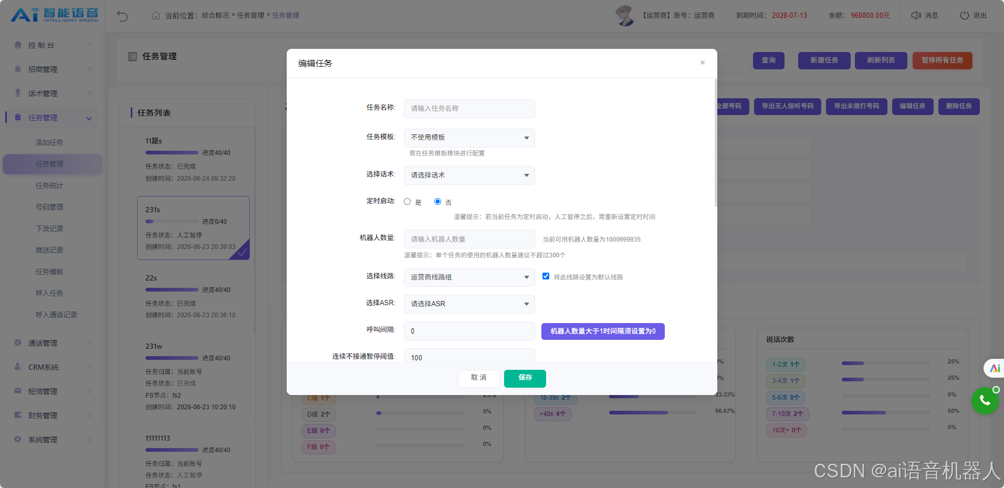
Task: Click 导出未拨打号码 button
Action: click(x=856, y=107)
